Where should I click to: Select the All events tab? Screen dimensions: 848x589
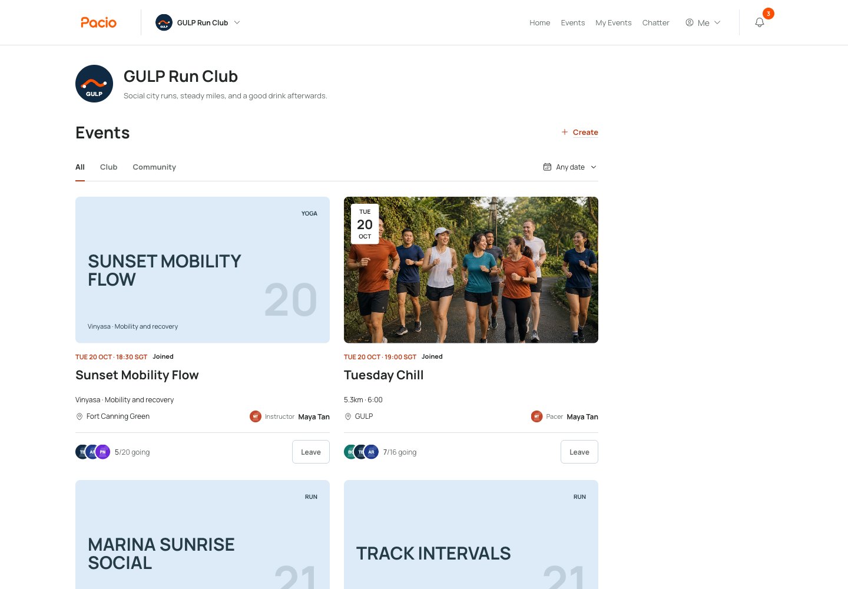coord(80,167)
